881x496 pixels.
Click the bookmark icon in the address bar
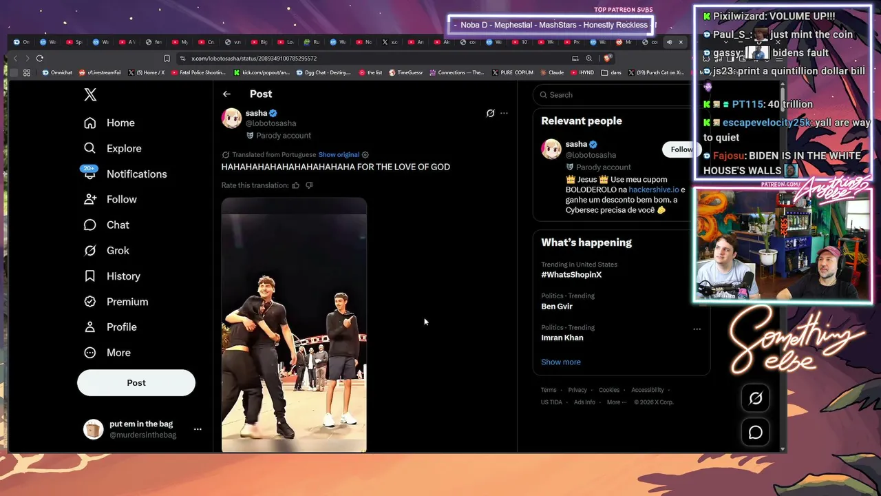click(167, 59)
